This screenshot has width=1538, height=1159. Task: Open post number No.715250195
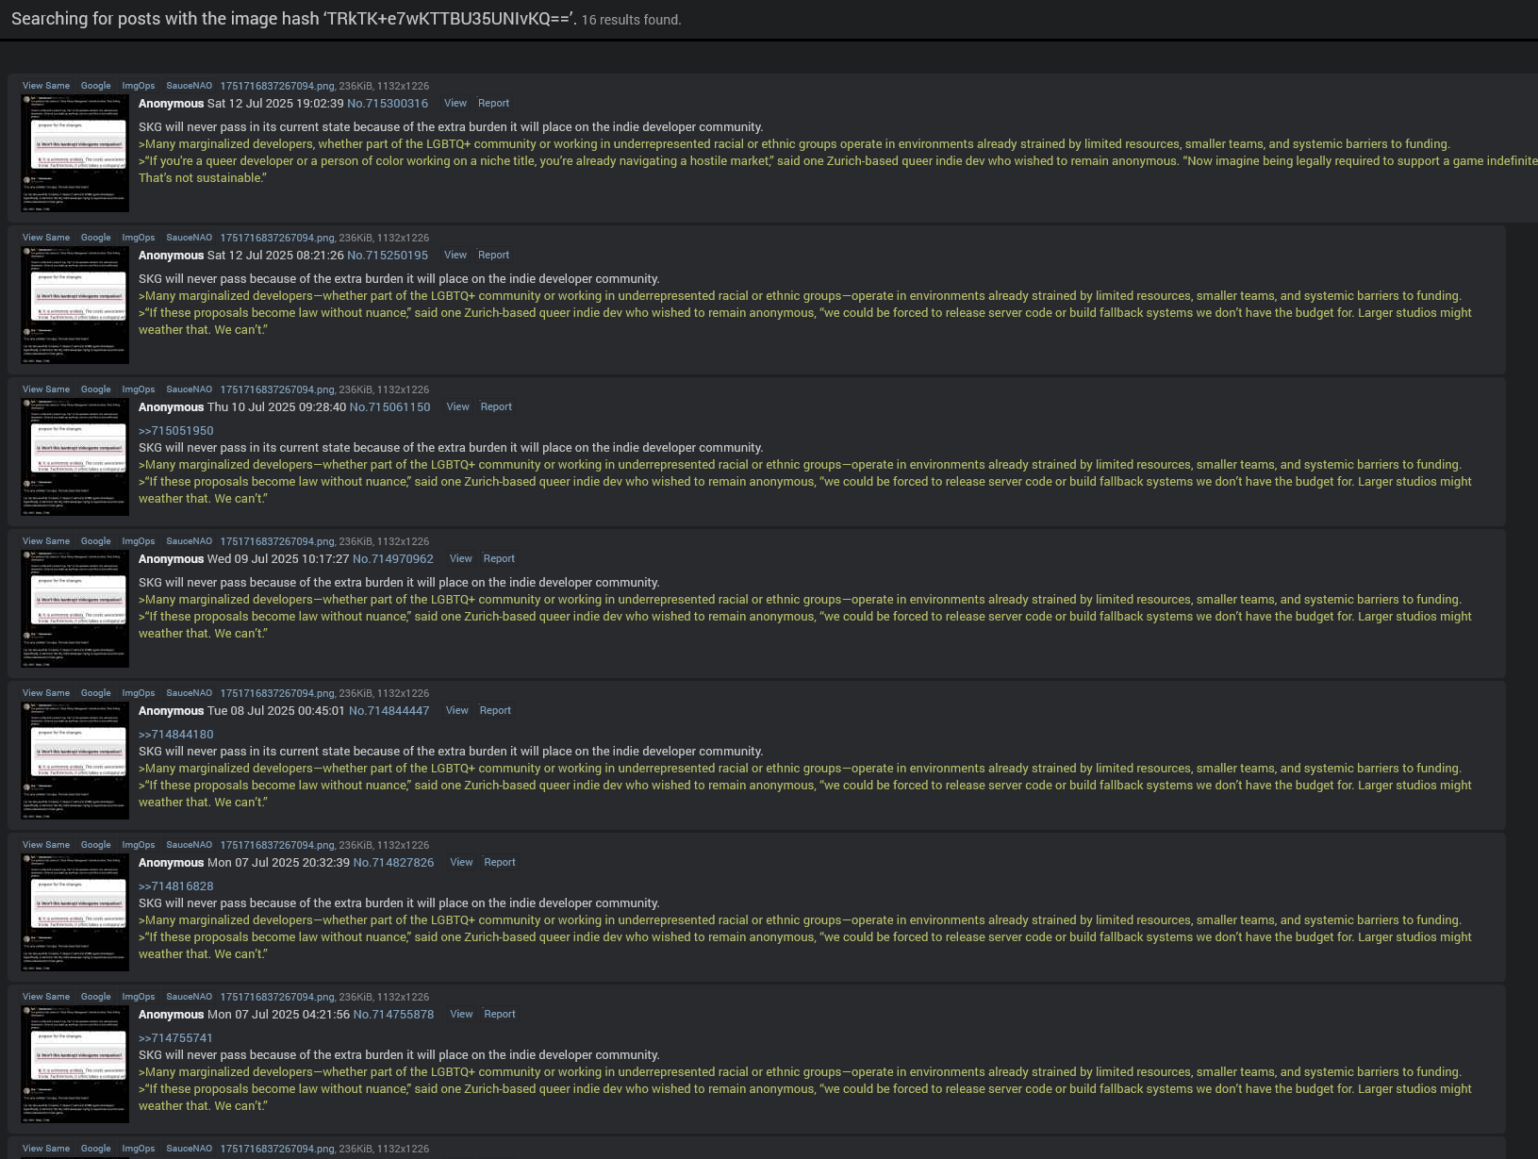pyautogui.click(x=388, y=256)
